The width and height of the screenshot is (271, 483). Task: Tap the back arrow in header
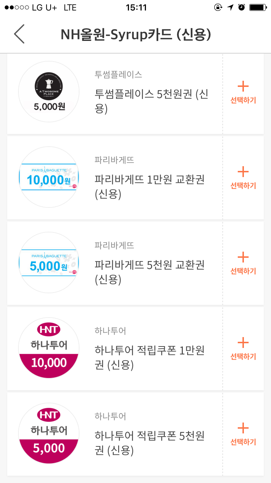19,34
